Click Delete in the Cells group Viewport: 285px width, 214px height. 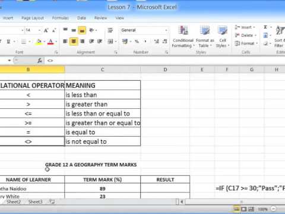245,35
